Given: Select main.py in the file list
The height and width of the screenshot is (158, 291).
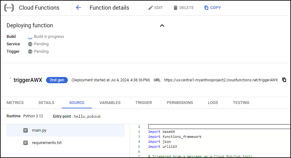Looking at the screenshot, I should point(65,130).
